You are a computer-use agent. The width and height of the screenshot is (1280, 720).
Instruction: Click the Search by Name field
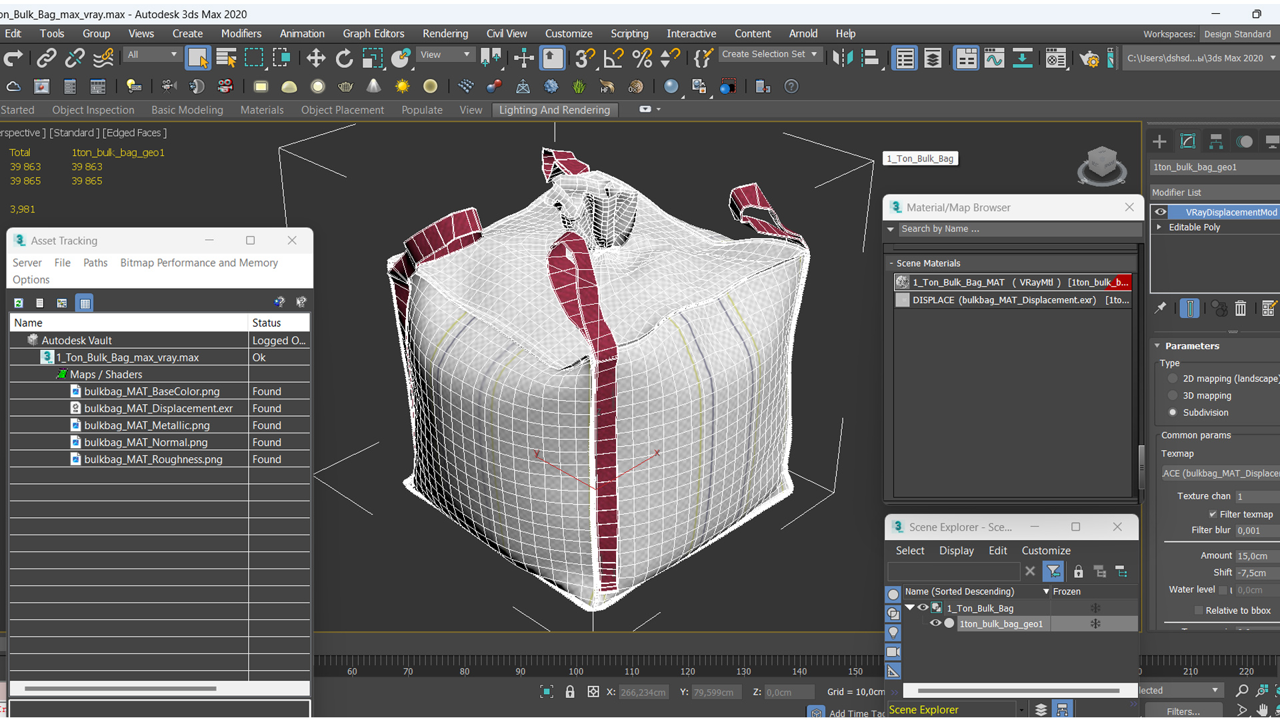(x=1020, y=229)
